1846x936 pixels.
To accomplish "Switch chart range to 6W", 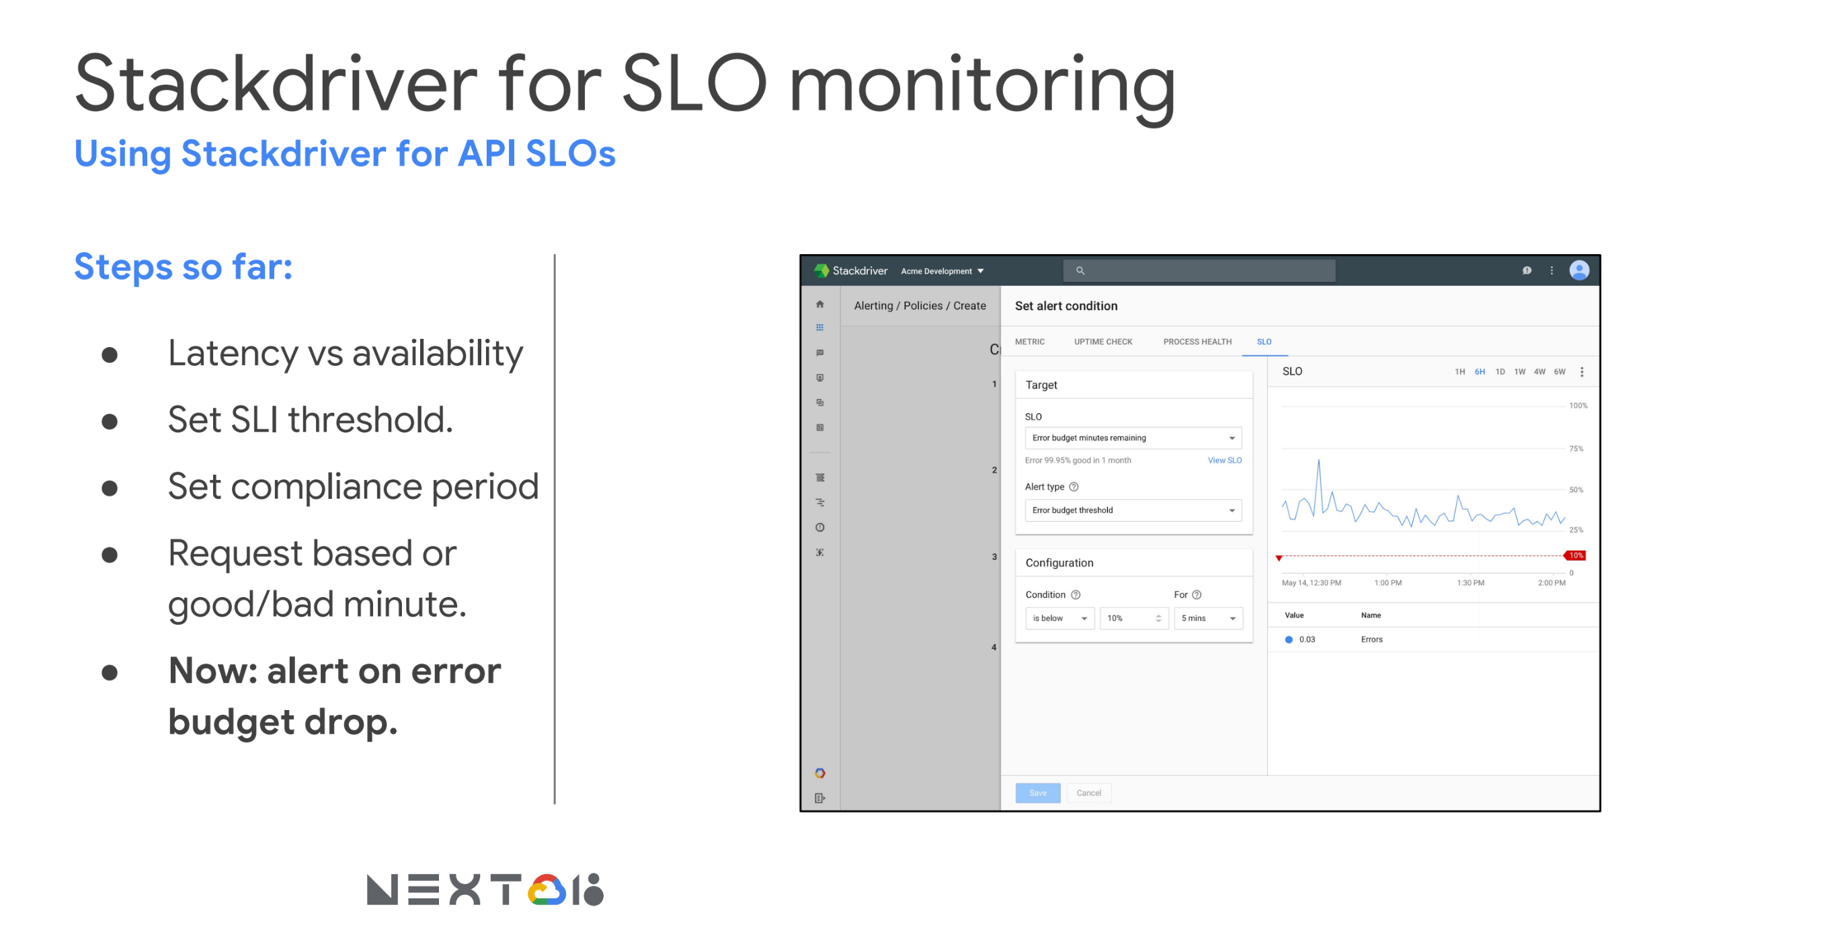I will click(x=1560, y=372).
